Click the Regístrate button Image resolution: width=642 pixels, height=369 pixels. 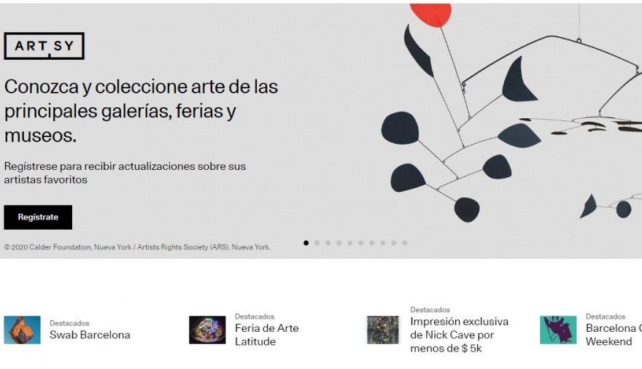(x=38, y=217)
